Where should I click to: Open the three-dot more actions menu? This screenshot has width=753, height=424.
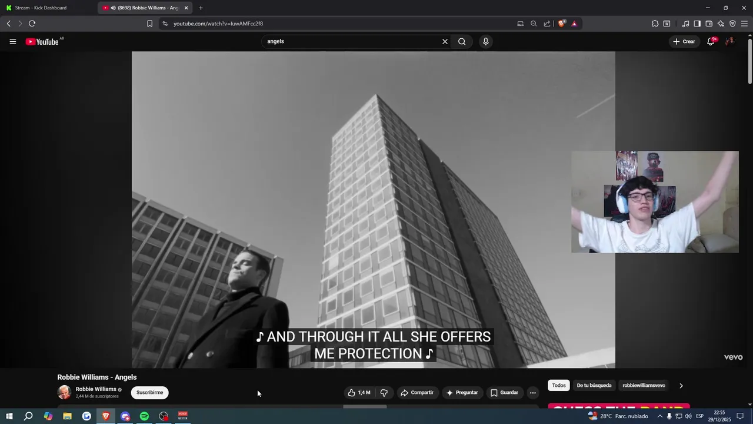(533, 393)
